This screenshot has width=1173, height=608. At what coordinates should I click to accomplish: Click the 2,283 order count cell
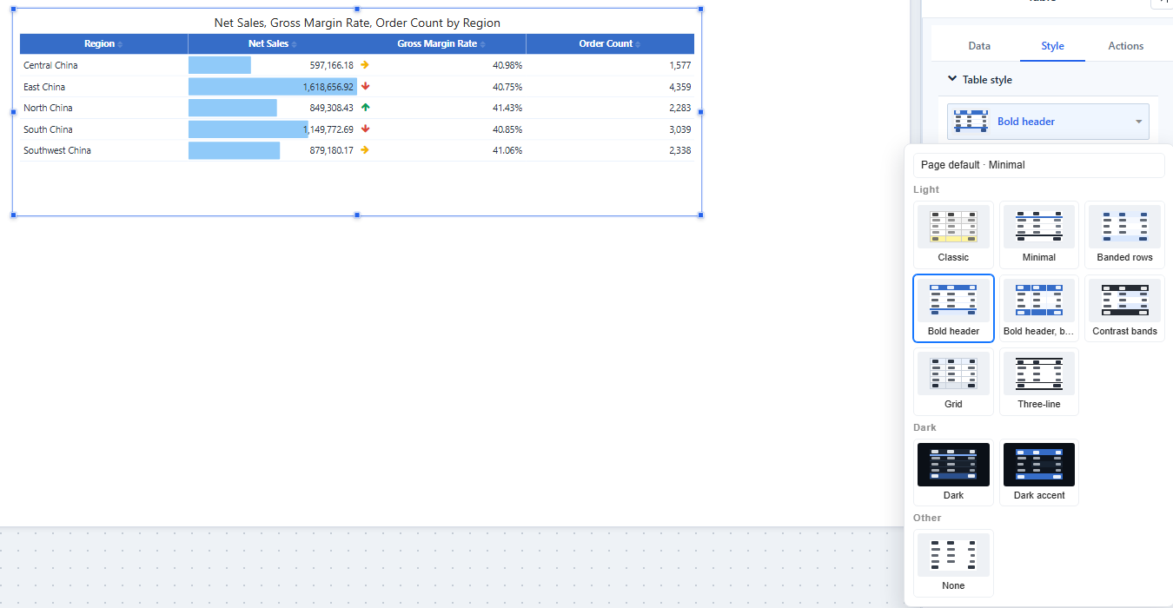[680, 108]
